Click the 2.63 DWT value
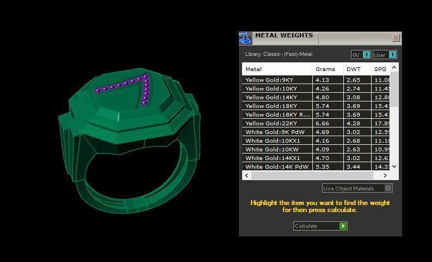The image size is (432, 262). [353, 149]
